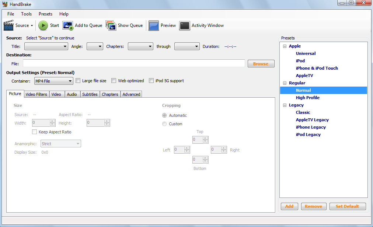Click the Start toolbar label
This screenshot has width=373, height=227.
tap(55, 25)
